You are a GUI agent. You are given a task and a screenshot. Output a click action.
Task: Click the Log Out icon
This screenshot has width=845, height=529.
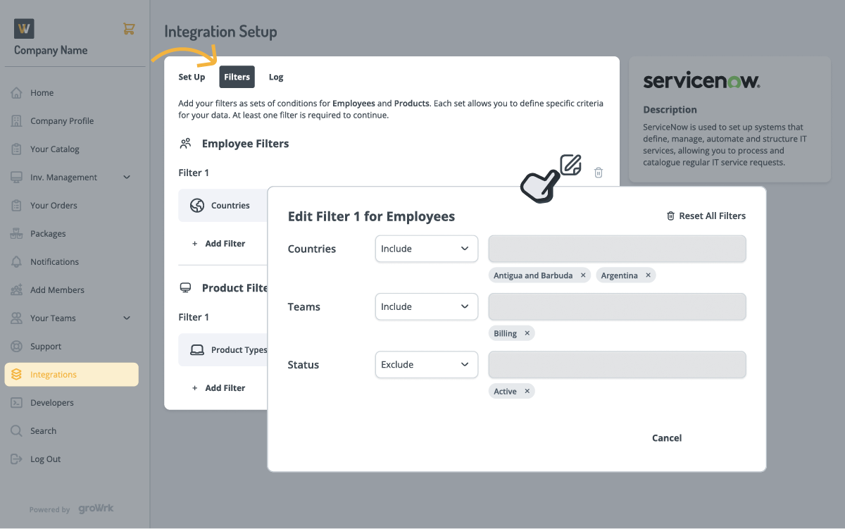(15, 459)
